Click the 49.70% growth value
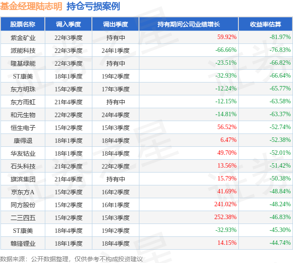This screenshot has height=263, width=293. click(x=227, y=153)
